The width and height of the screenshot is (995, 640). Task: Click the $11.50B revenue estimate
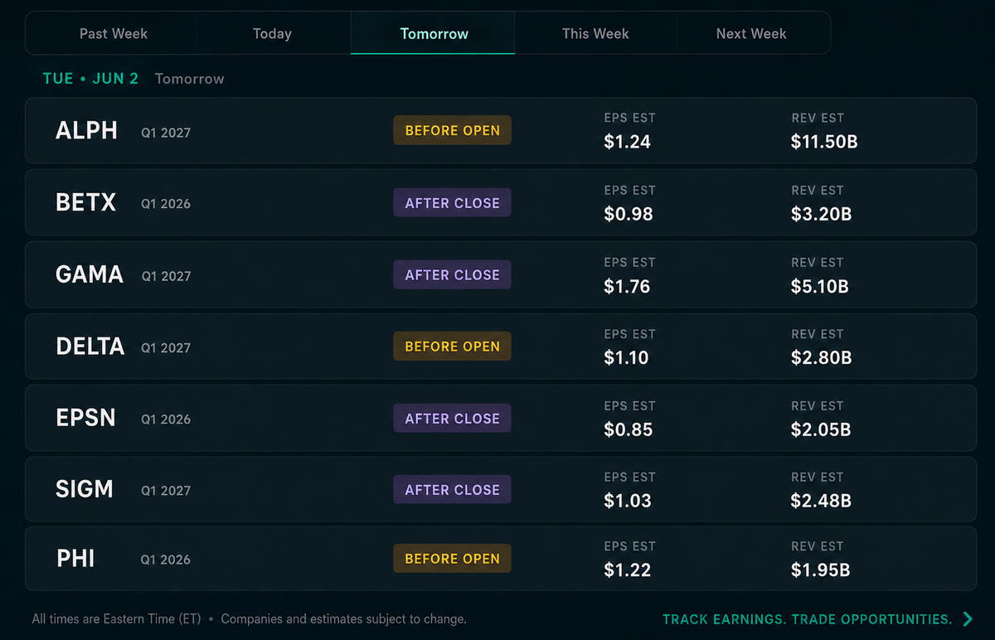[x=824, y=142]
